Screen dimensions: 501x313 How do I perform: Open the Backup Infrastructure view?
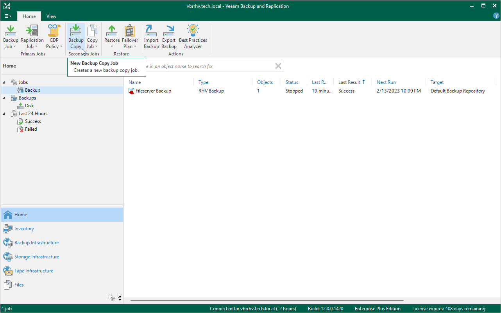tap(62, 243)
